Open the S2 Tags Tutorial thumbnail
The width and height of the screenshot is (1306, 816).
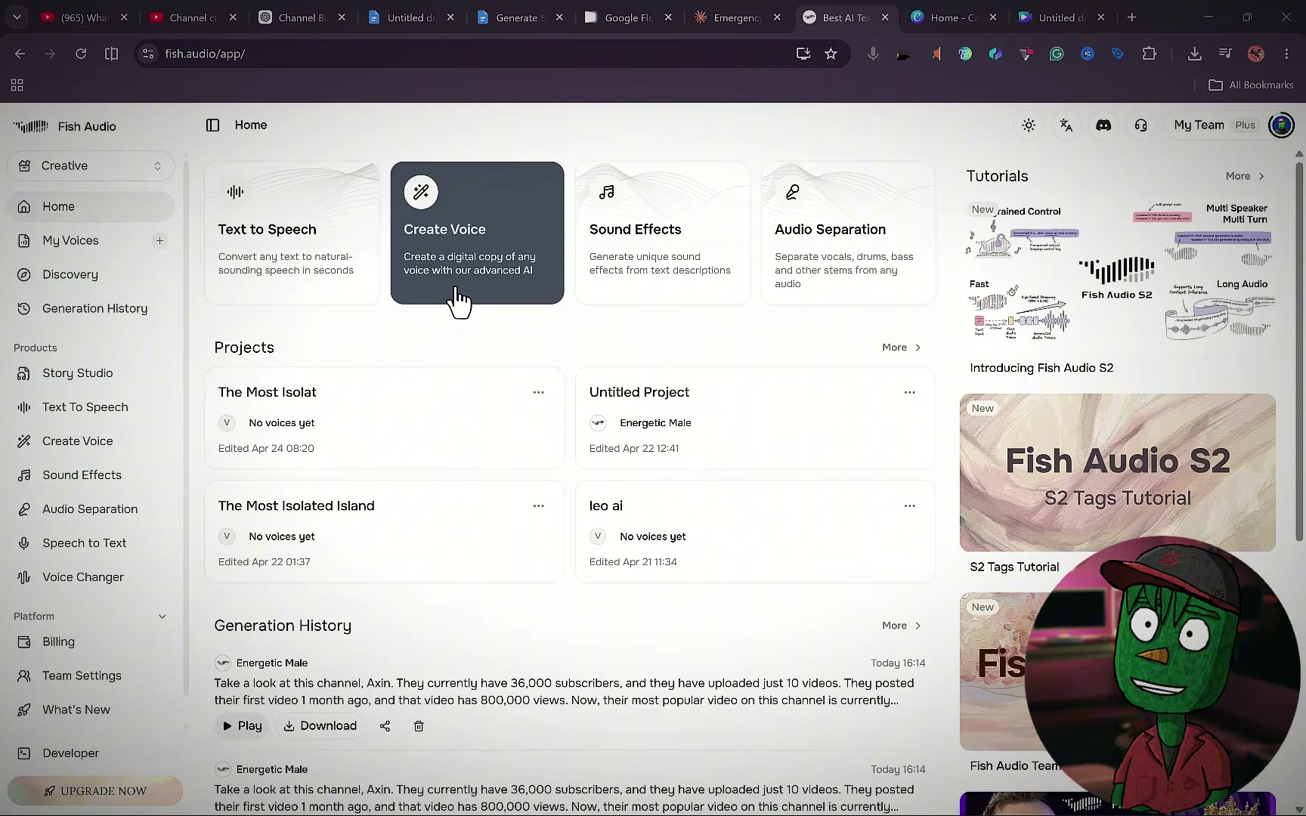tap(1118, 472)
